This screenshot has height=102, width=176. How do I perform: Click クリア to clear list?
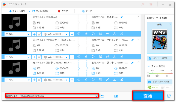click(63, 11)
